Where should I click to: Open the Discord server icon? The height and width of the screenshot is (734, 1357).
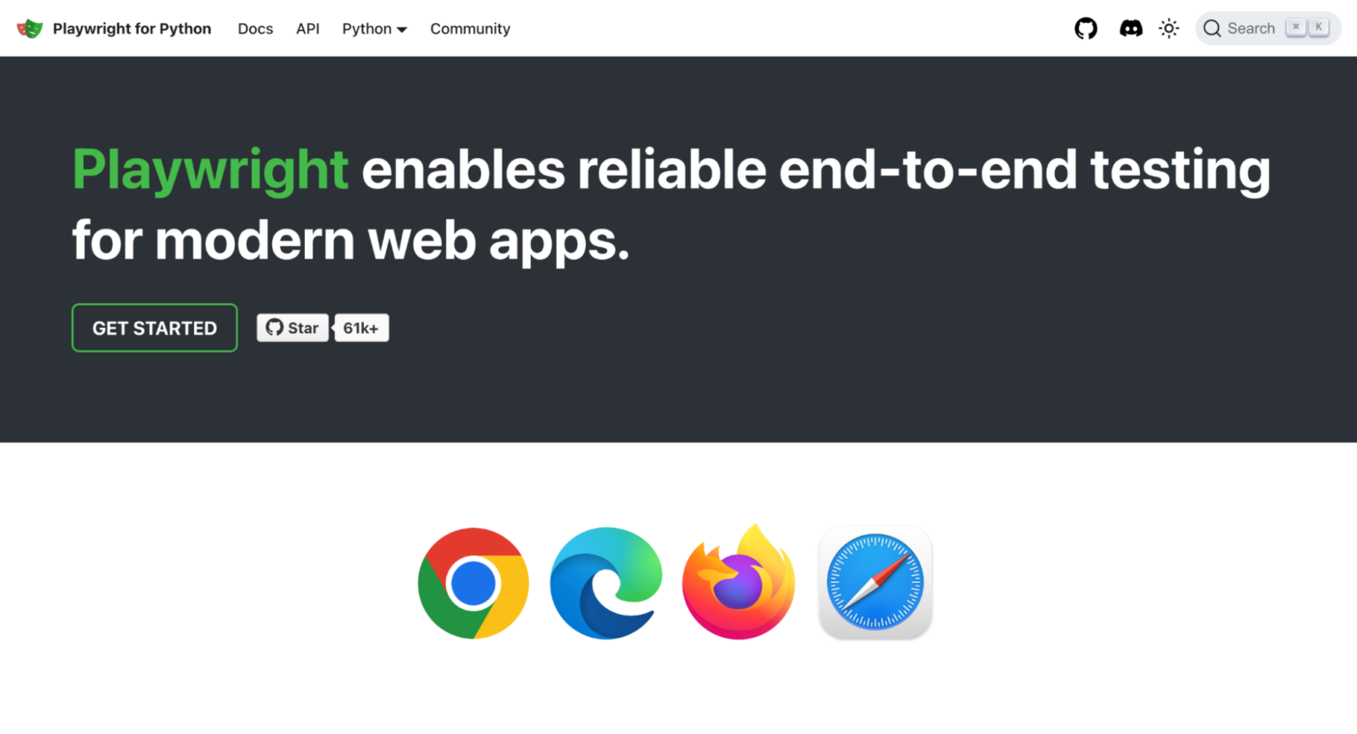[x=1131, y=28]
